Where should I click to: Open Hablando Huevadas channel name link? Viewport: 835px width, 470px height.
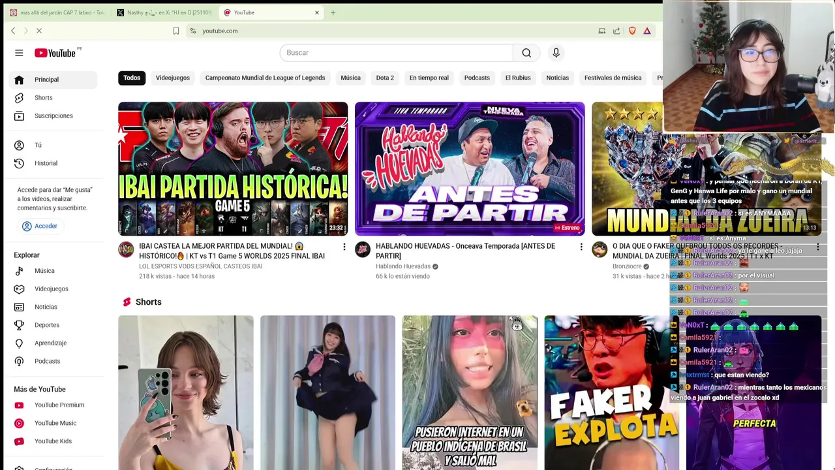pos(403,266)
